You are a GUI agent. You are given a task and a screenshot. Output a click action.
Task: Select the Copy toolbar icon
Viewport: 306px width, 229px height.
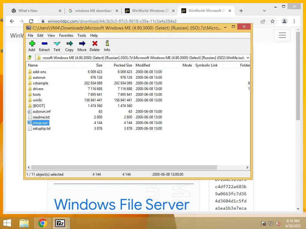69,44
